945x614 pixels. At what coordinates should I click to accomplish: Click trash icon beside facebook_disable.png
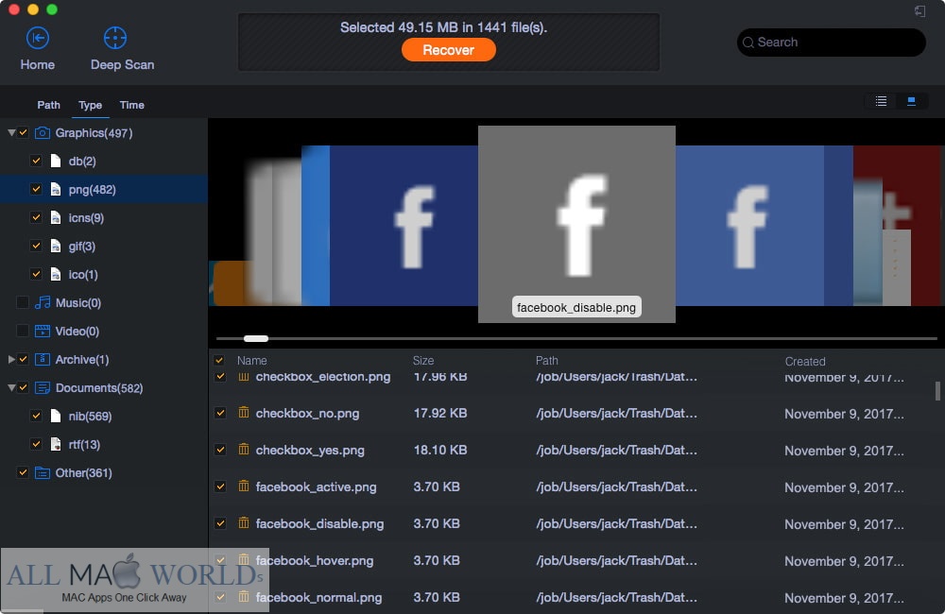[x=244, y=523]
